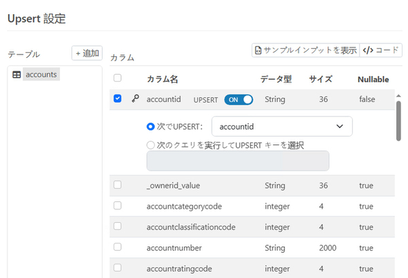Image resolution: width=408 pixels, height=278 pixels.
Task: Tick the select-all columns header checkbox
Action: coord(118,78)
